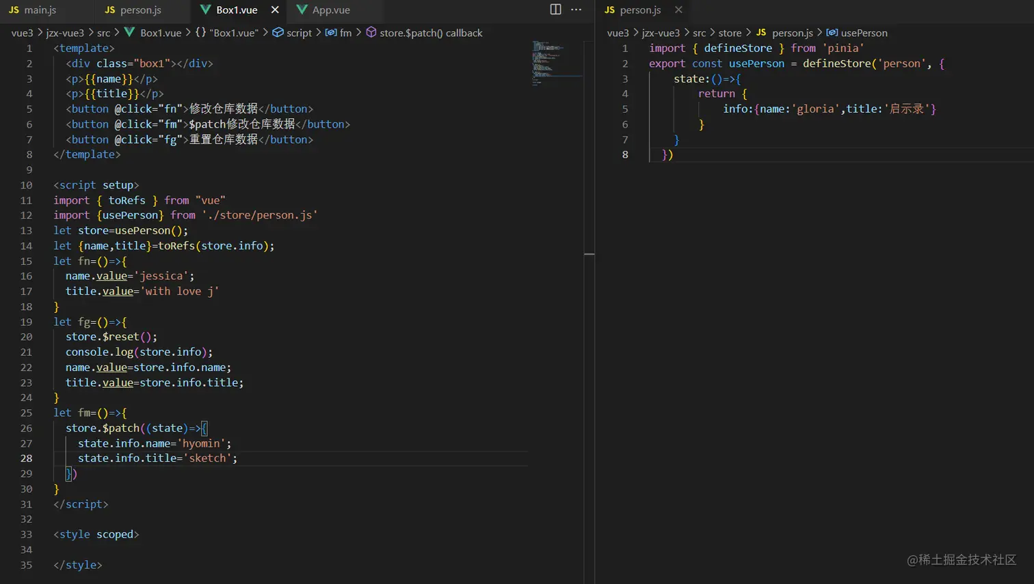Open vue3 breadcrumb above right person.js editor
This screenshot has height=584, width=1034.
(x=618, y=33)
